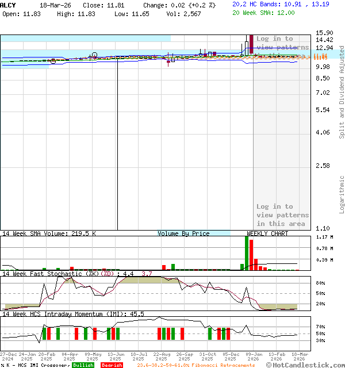Open the HotCandlestick.com copyright link
Screen dimensions: 345x368
(305, 365)
